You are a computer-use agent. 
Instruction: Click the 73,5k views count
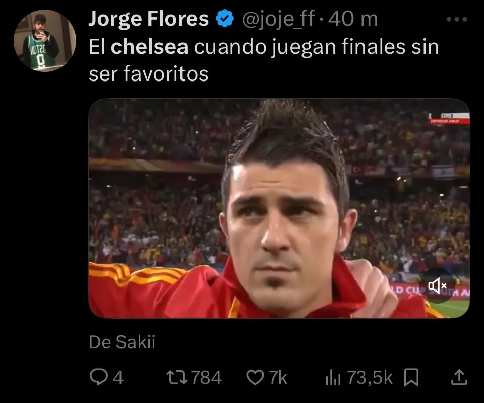pos(370,377)
